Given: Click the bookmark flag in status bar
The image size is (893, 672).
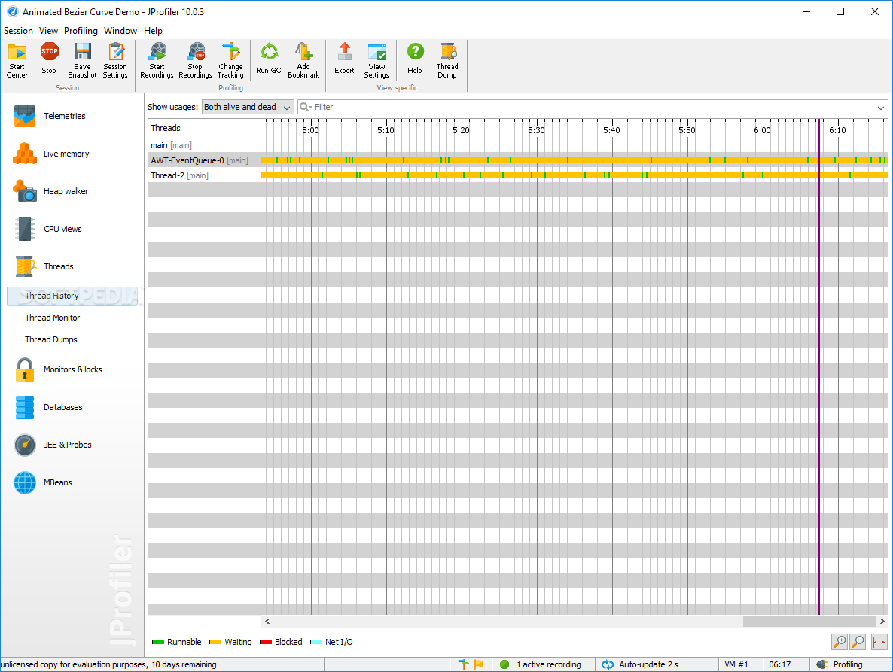Looking at the screenshot, I should 479,664.
